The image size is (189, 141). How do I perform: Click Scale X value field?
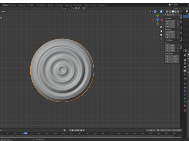click(170, 45)
